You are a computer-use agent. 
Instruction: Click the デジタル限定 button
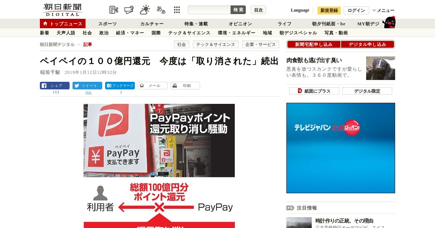click(367, 91)
